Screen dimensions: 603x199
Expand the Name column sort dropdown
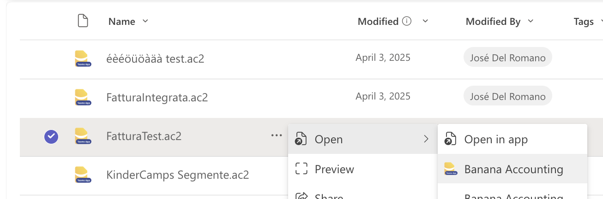pyautogui.click(x=145, y=21)
